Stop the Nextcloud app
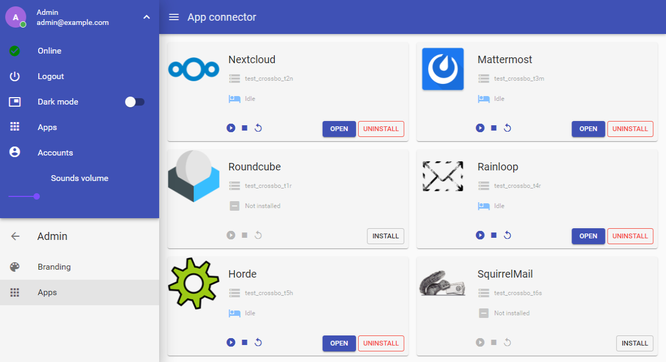The width and height of the screenshot is (666, 362). (x=245, y=128)
